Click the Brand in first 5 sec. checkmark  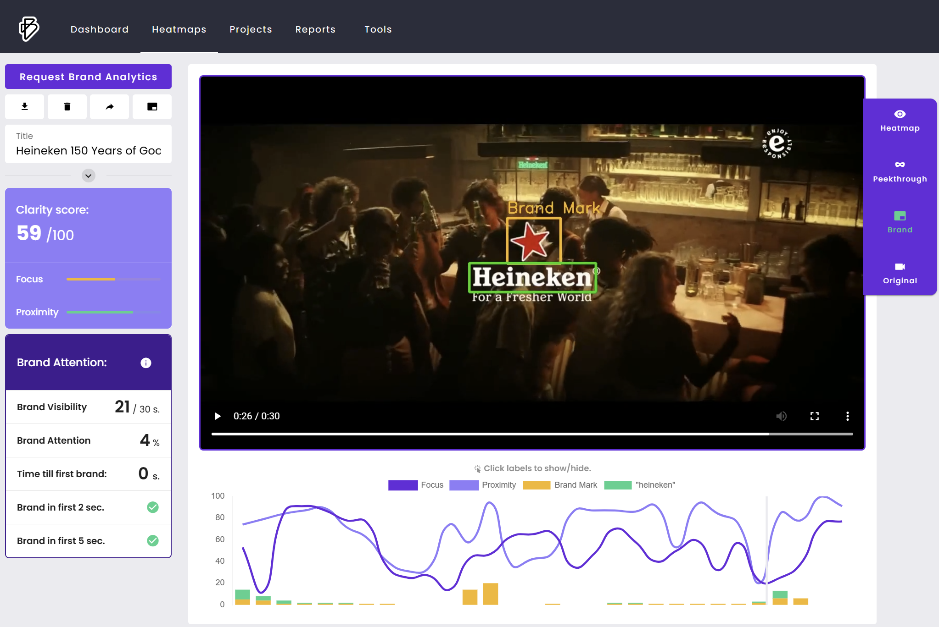[153, 541]
